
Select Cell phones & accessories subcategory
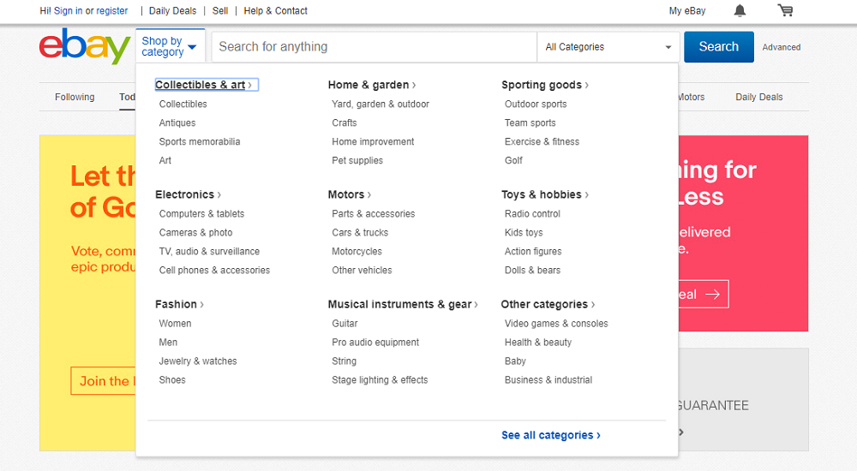point(214,270)
